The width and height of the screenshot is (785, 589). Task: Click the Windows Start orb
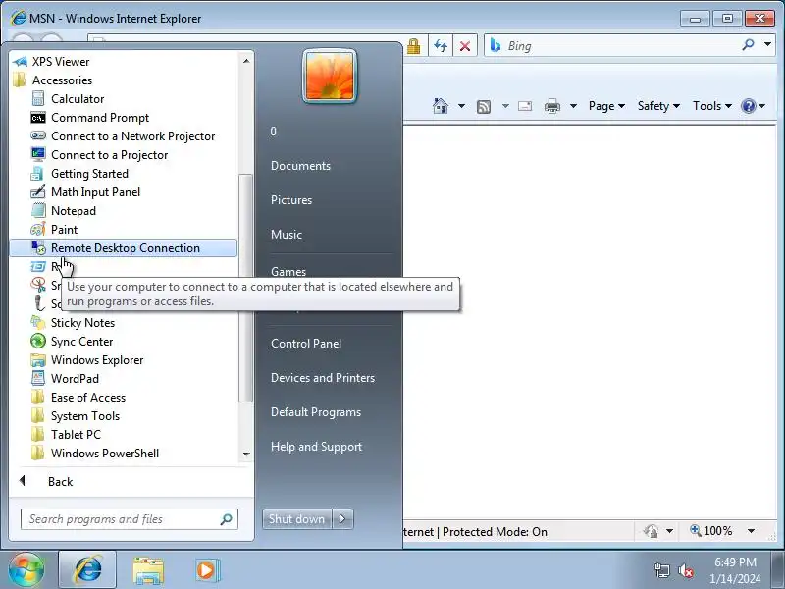(x=26, y=569)
